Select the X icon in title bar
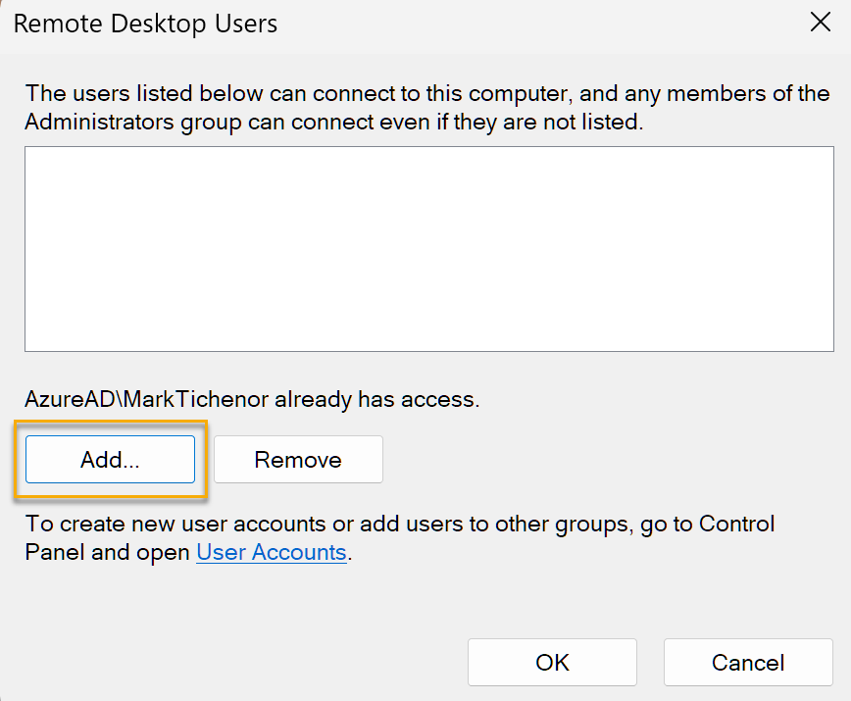Image resolution: width=851 pixels, height=701 pixels. click(820, 23)
